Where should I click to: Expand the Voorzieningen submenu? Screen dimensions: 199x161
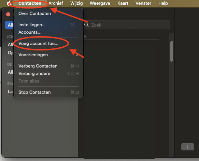point(48,55)
